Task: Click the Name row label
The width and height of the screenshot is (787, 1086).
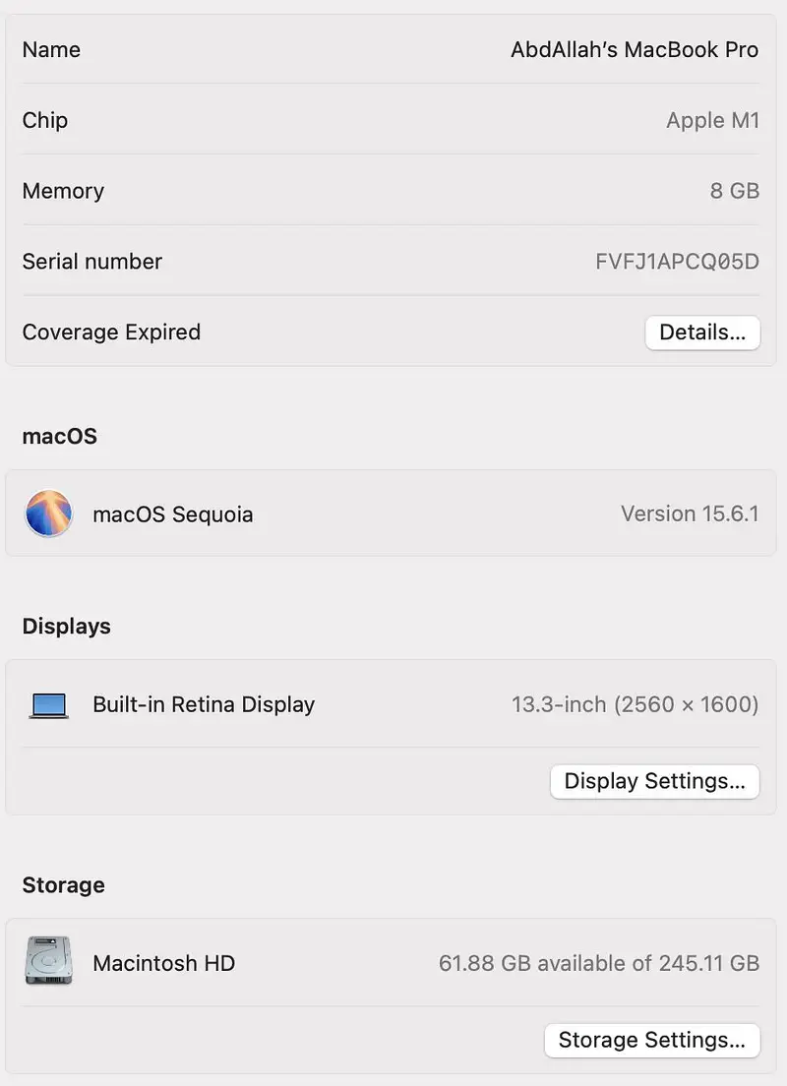Action: tap(51, 49)
